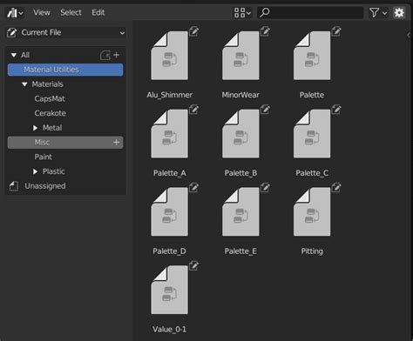Select the Palette_B asset thumbnail
This screenshot has width=413, height=341.
click(240, 134)
